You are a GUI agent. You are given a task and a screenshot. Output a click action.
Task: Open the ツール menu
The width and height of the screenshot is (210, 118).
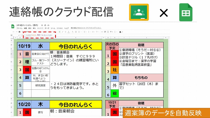53,28
